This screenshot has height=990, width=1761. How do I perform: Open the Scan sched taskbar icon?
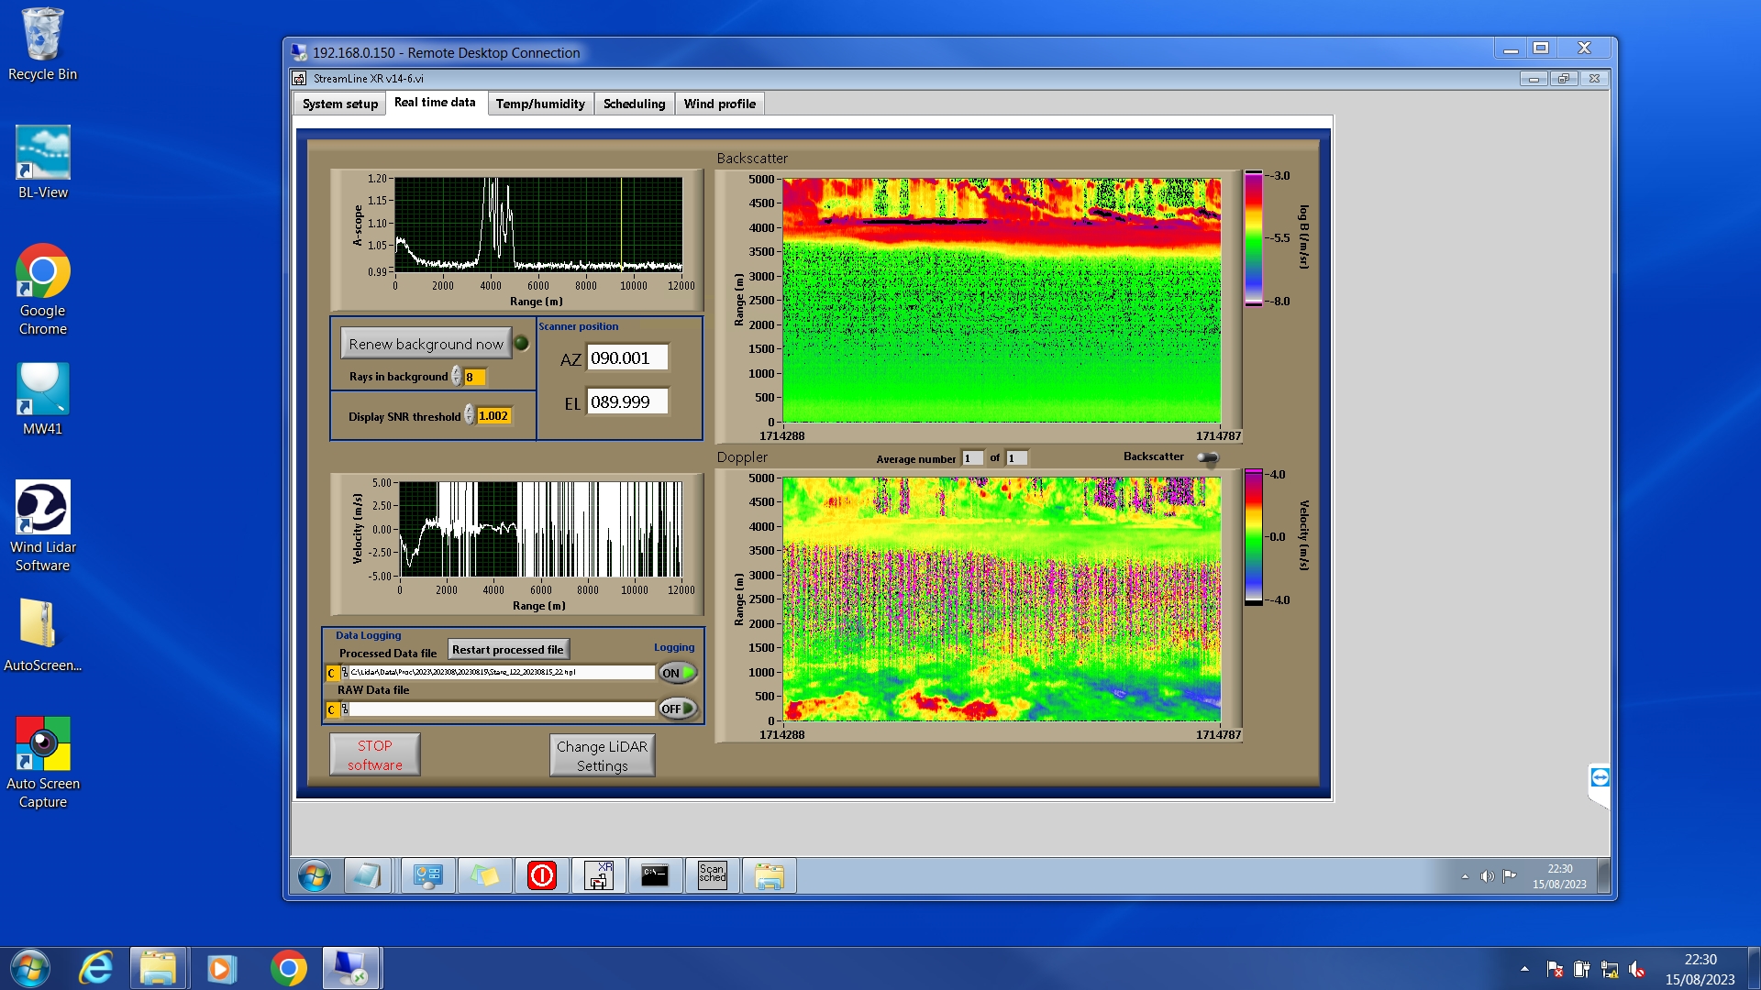click(712, 875)
